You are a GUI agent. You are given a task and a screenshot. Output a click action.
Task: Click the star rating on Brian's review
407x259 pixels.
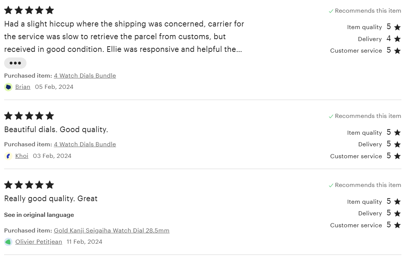(29, 10)
